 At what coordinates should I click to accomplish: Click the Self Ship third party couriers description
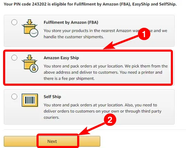[x=103, y=111]
